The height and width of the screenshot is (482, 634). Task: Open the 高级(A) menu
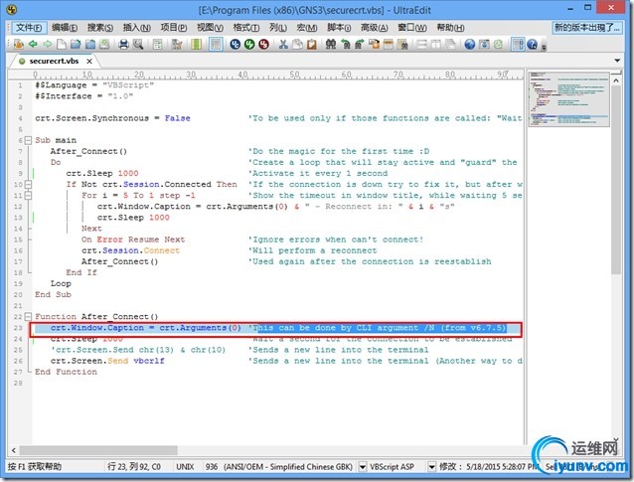point(374,28)
